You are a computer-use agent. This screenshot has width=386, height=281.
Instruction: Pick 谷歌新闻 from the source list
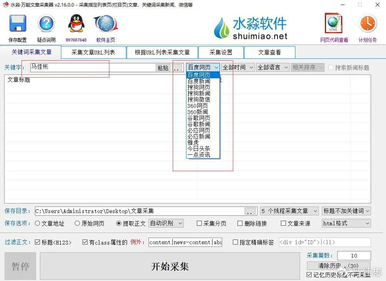(203, 124)
